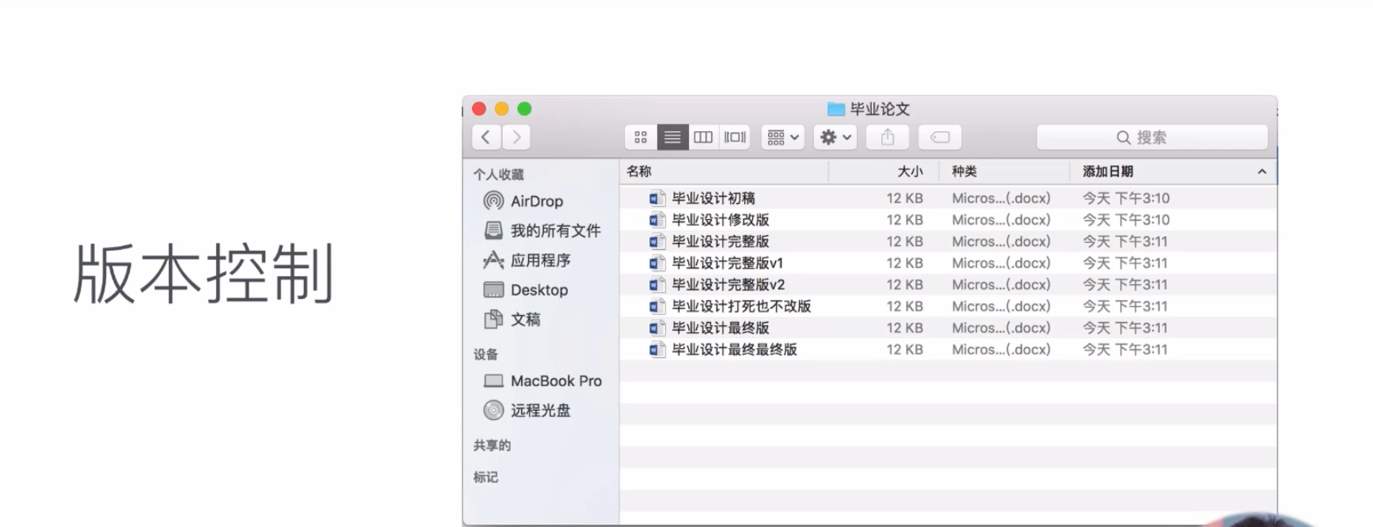Click the 个人收藏 sidebar section header
The width and height of the screenshot is (1373, 527).
499,175
